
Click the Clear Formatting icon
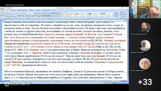39,13
